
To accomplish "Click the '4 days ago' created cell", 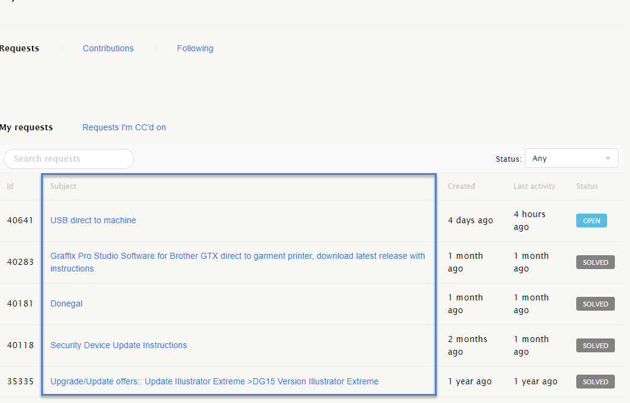I will click(471, 220).
